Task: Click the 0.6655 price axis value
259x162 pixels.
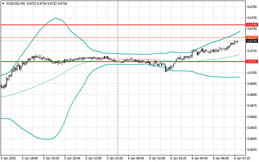Action: (x=252, y=128)
